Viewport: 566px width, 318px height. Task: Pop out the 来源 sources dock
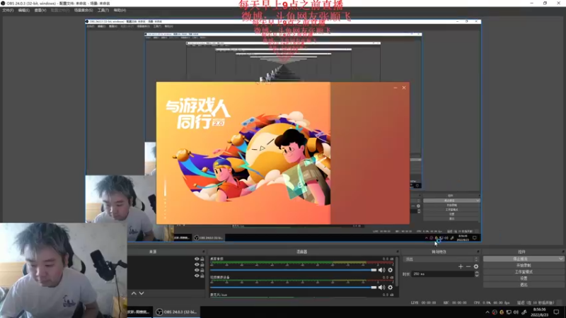pyautogui.click(x=204, y=252)
